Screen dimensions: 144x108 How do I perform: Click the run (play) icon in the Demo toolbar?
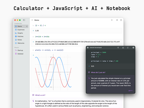[x=112, y=20]
